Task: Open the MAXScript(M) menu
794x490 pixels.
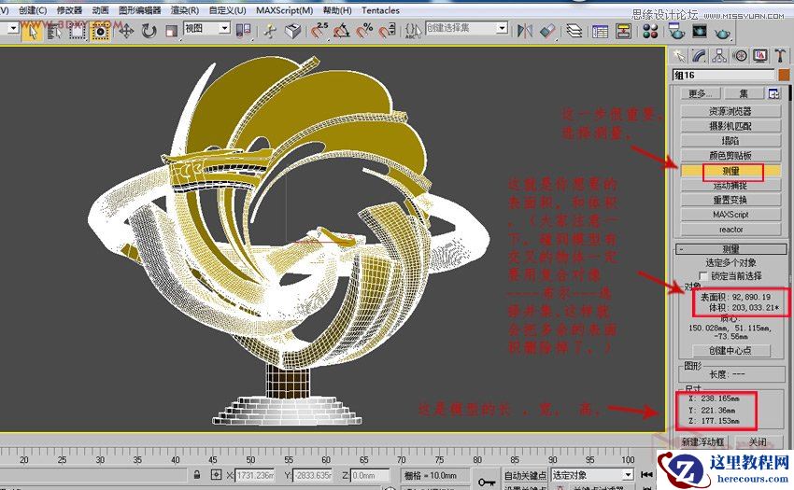Action: click(284, 10)
